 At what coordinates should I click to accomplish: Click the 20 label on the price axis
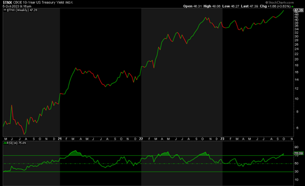tap(296, 59)
